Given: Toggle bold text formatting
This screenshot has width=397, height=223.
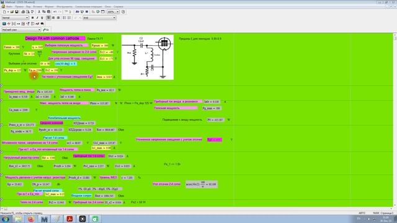Looking at the screenshot, I should point(32,18).
